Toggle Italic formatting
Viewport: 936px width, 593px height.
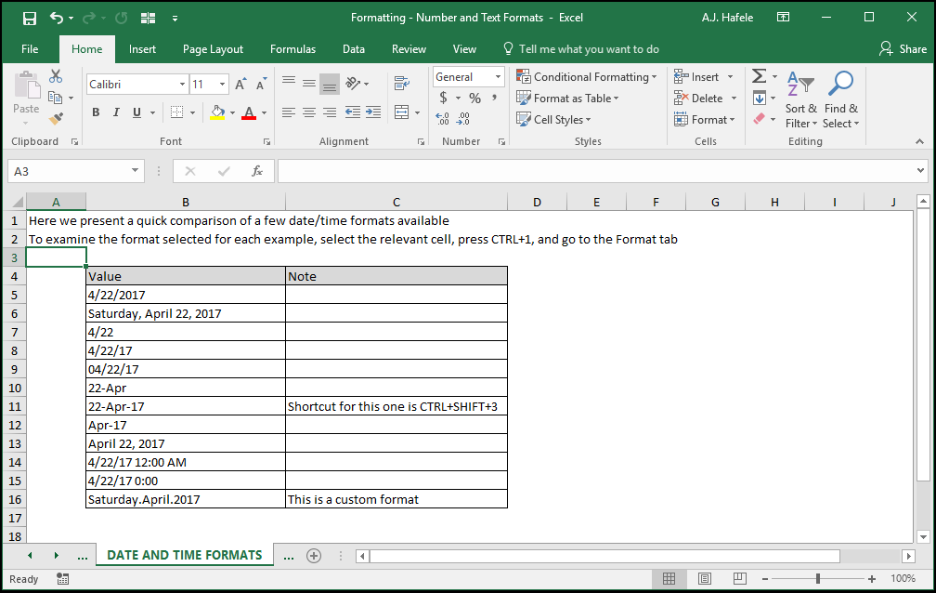116,112
